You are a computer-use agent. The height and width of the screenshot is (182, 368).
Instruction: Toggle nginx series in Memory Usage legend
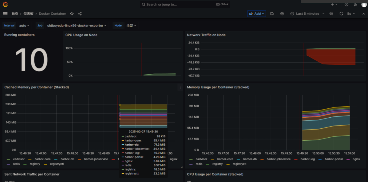356,159
